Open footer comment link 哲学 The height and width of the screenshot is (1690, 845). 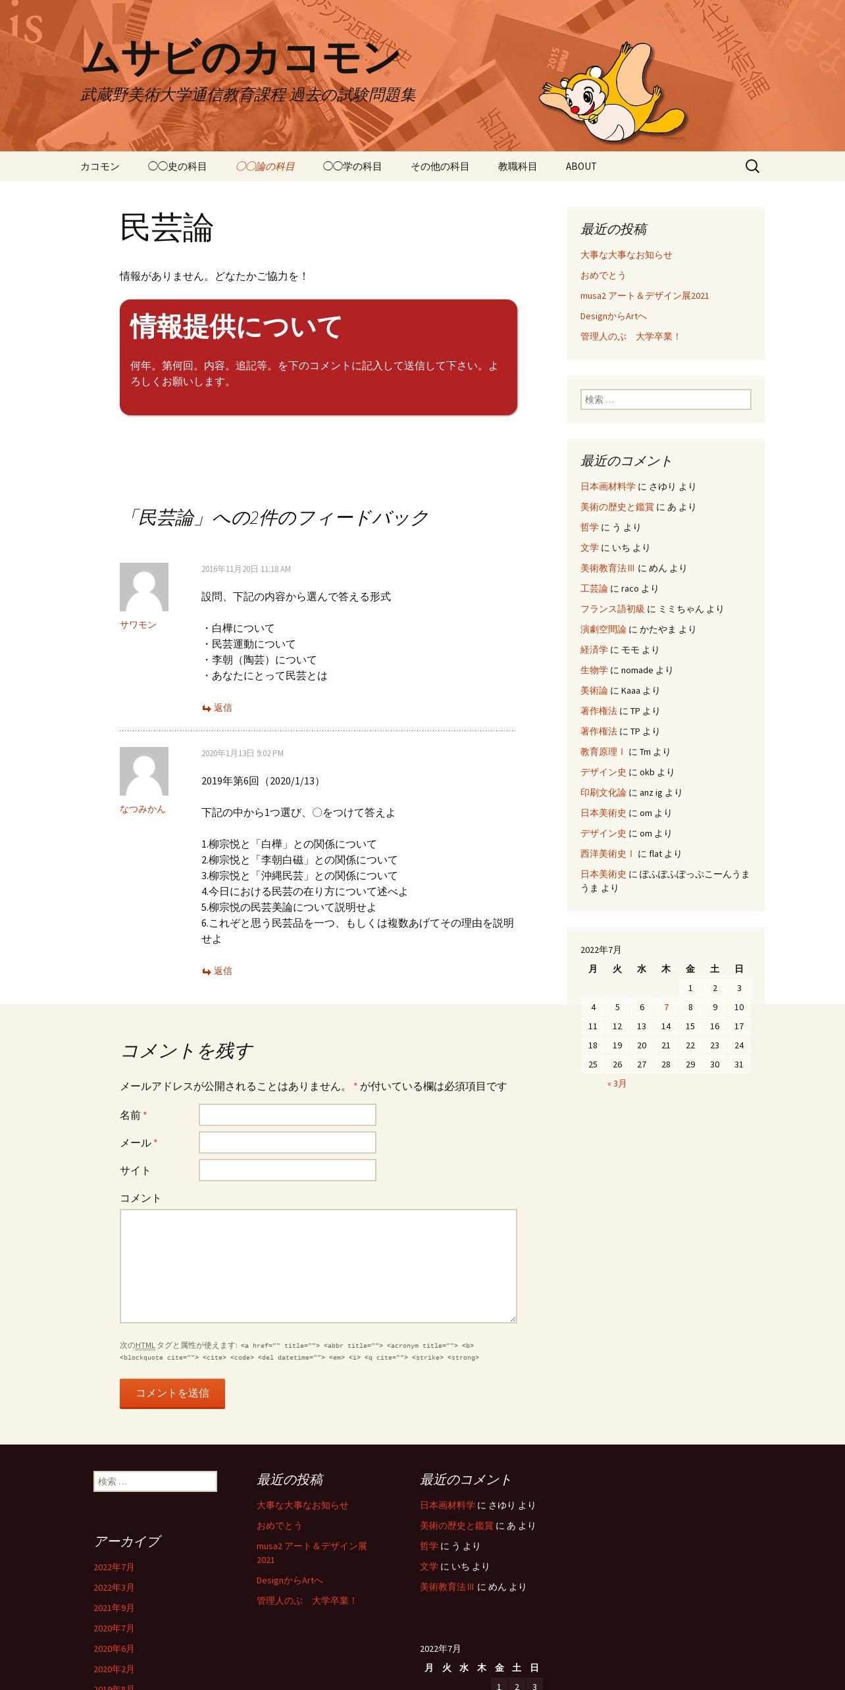(428, 1547)
